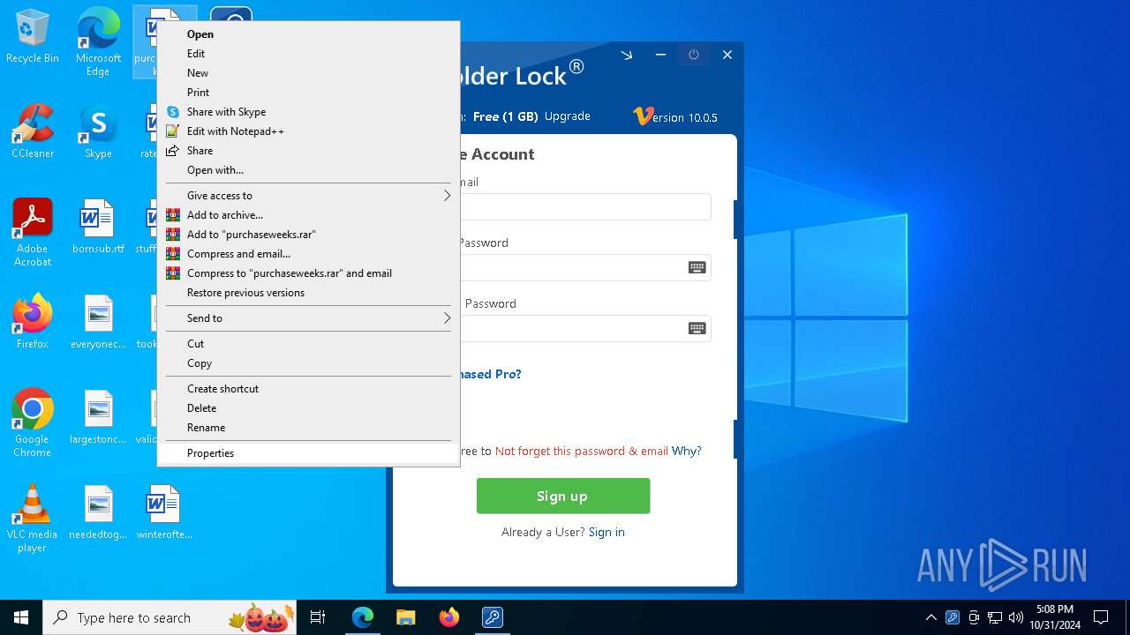The width and height of the screenshot is (1130, 635).
Task: Open the Action Center notifications icon
Action: click(1101, 617)
